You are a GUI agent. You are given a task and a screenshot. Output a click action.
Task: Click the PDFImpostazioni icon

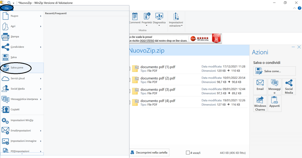(5, 150)
